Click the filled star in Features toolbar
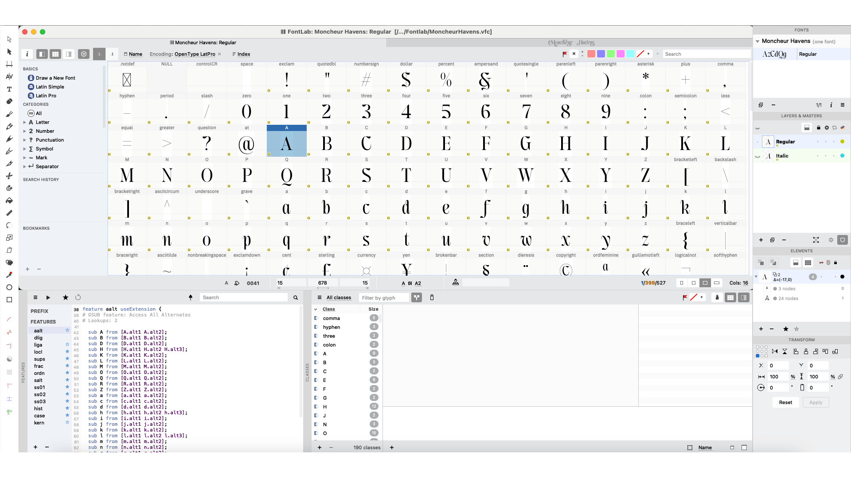Viewport: 851px width, 478px height. coord(66,297)
